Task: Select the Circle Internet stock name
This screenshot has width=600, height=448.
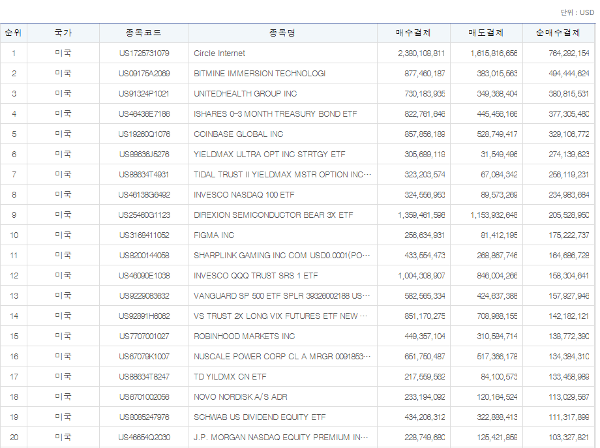Action: click(219, 53)
